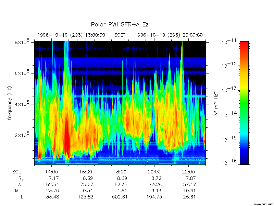Image resolution: width=274 pixels, height=206 pixels.
Task: Select the 20:00 time axis tick label
Action: [154, 172]
